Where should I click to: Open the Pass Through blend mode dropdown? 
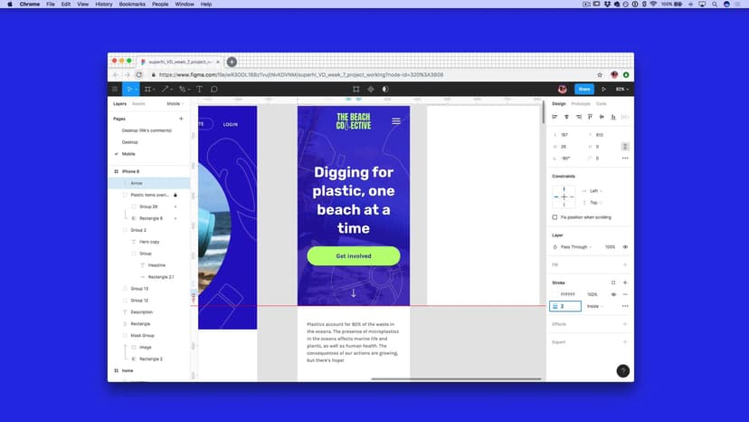(x=575, y=246)
